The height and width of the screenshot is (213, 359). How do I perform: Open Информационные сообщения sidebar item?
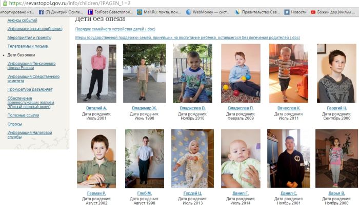(x=35, y=29)
